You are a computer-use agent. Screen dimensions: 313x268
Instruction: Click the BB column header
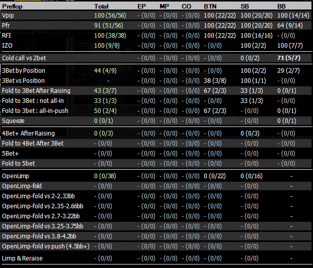281,7
